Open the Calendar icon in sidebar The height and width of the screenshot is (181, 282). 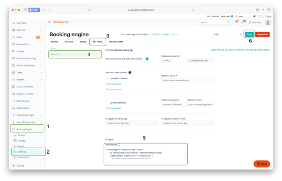[14, 30]
